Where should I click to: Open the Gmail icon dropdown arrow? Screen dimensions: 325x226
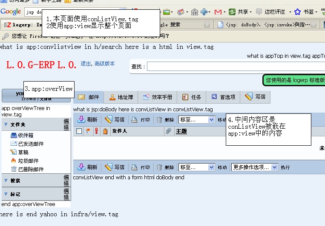(x=224, y=12)
